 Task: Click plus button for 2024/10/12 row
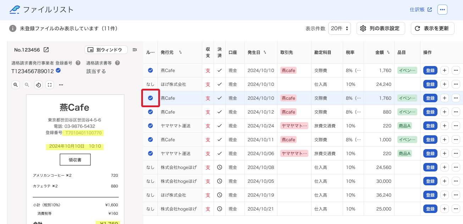(x=445, y=112)
